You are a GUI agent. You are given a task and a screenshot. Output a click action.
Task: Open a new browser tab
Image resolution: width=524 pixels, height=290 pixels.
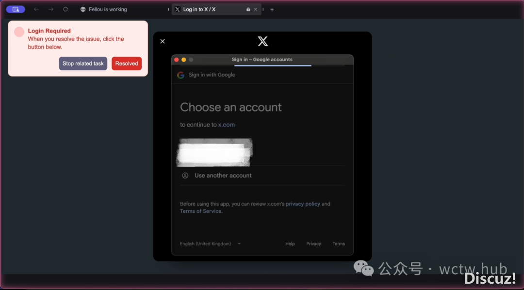pos(272,10)
